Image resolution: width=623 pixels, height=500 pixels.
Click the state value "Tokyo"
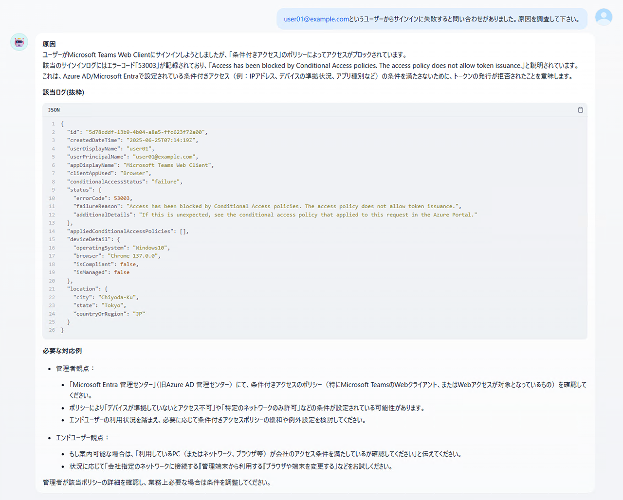(x=112, y=305)
